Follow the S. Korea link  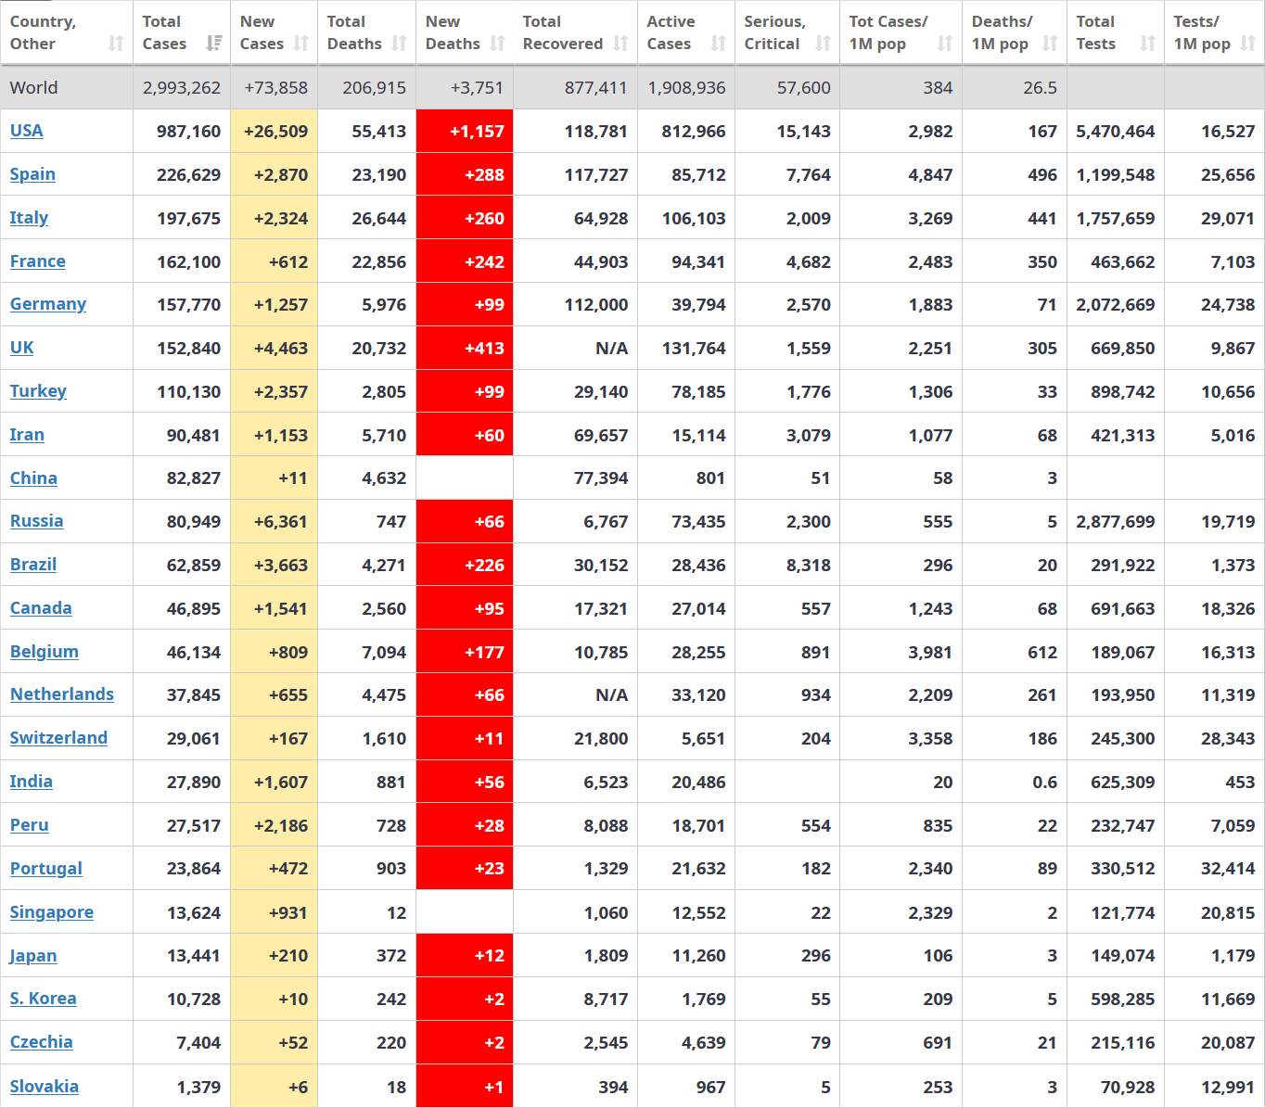(x=43, y=999)
